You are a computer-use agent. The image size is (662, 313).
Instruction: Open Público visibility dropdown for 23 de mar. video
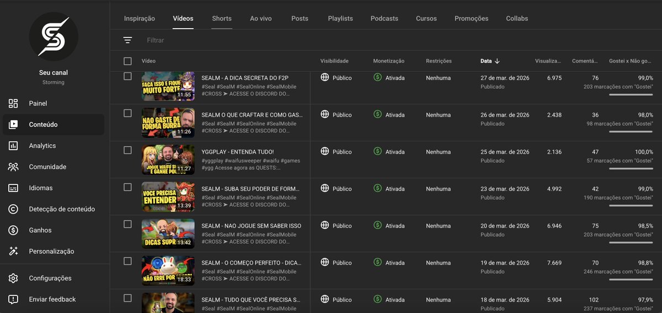pos(342,189)
